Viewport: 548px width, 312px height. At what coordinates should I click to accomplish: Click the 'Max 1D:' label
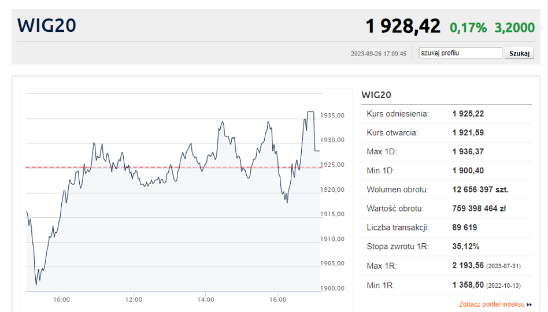tap(382, 151)
